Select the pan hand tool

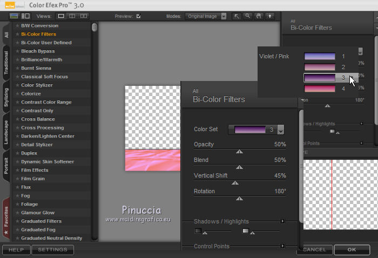coord(259,16)
